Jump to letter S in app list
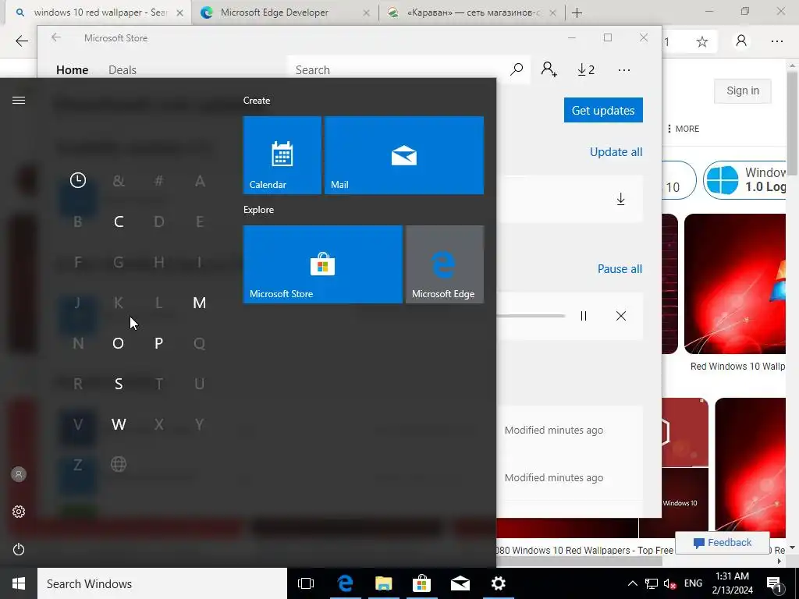 point(119,384)
